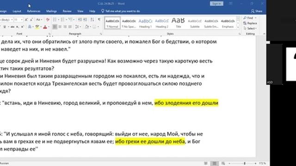The width and height of the screenshot is (296, 166).
Task: Apply Text Effects to the selection
Action: [x=30, y=27]
